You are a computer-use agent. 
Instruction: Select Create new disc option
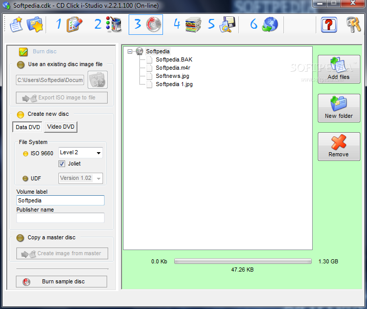21,114
